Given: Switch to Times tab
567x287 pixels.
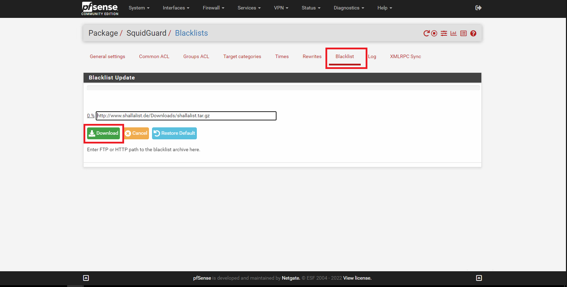Looking at the screenshot, I should point(282,56).
